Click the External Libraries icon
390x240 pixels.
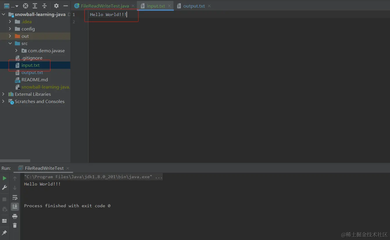11,94
